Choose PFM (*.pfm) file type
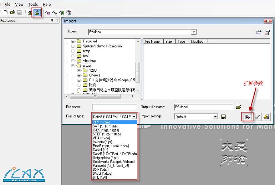The height and width of the screenshot is (185, 275). pyautogui.click(x=114, y=122)
